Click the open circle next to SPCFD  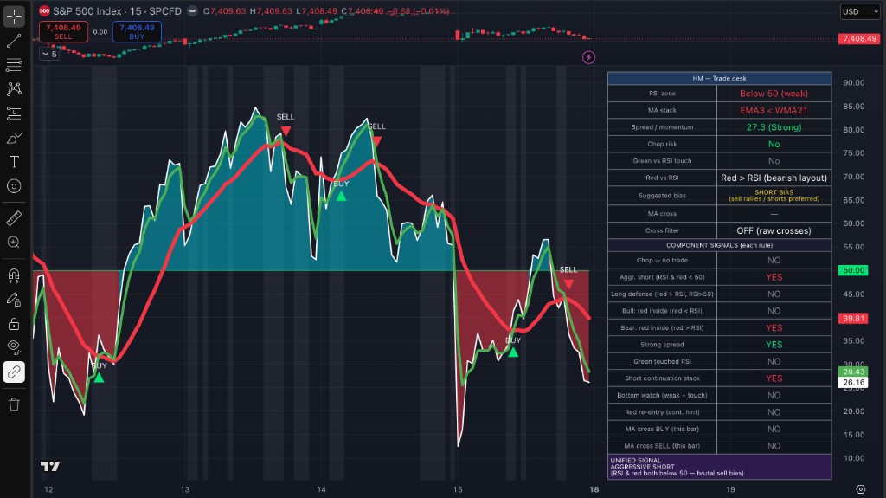click(x=192, y=10)
